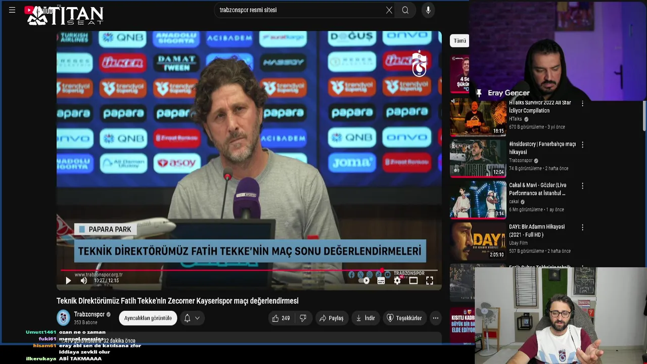This screenshot has width=647, height=364.
Task: Turn on subtitles with captions icon
Action: 381,281
